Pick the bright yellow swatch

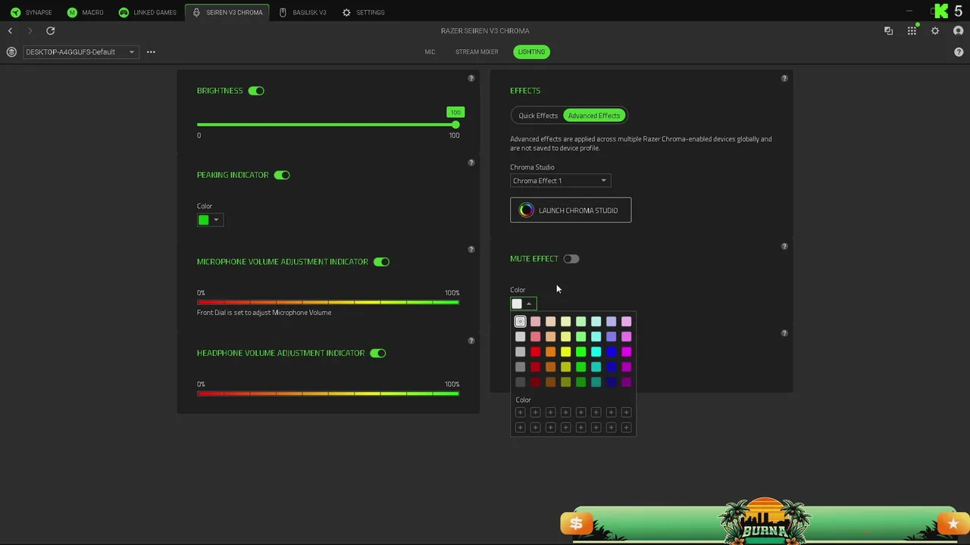[x=565, y=352]
